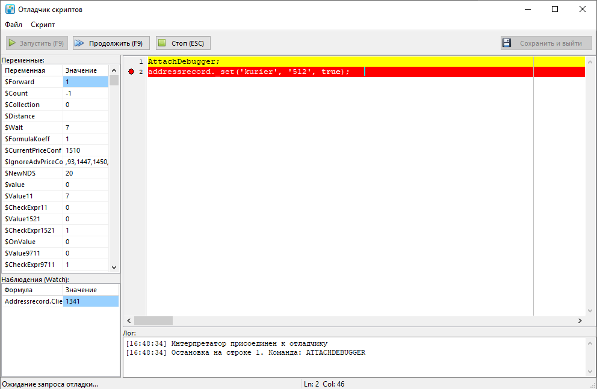Image resolution: width=597 pixels, height=389 pixels.
Task: Select the Addressrecord.Clie watch value 1341
Action: click(x=90, y=301)
